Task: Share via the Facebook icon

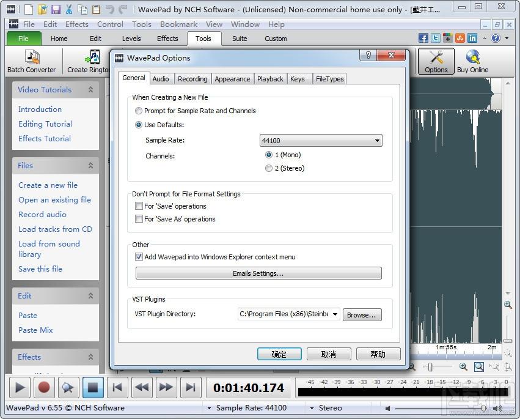Action: pyautogui.click(x=423, y=38)
